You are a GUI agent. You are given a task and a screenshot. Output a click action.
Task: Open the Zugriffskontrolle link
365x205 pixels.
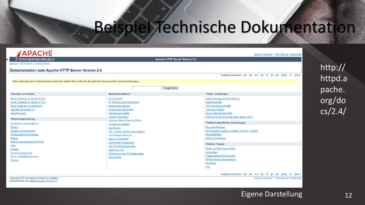click(214, 102)
